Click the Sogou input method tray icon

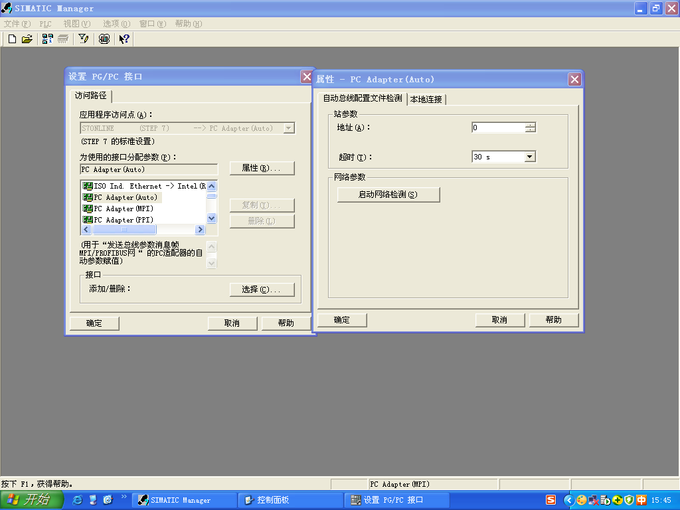[551, 500]
